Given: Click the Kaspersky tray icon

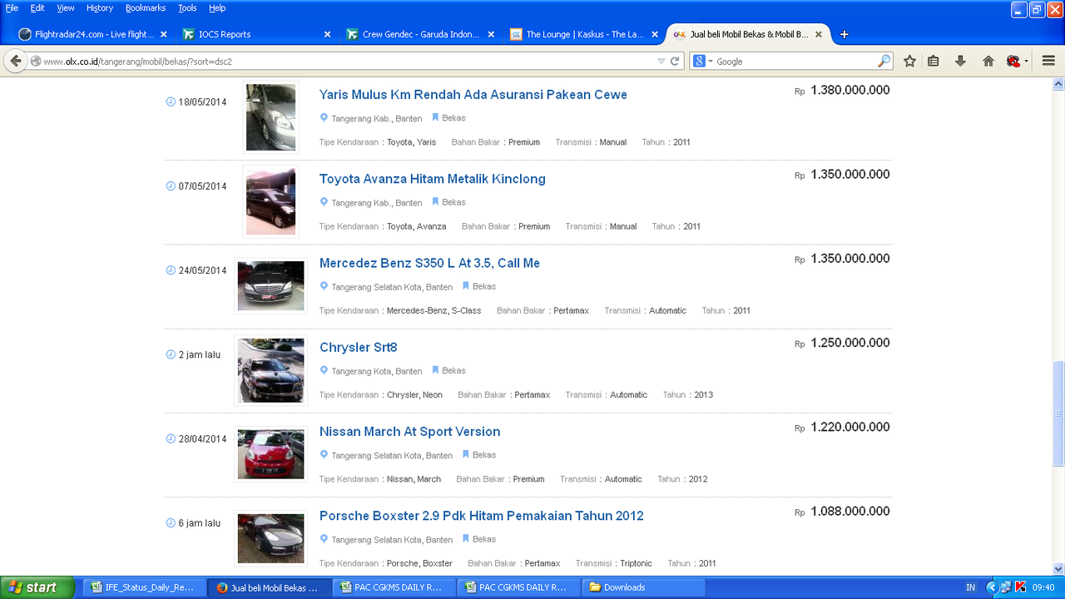Looking at the screenshot, I should pos(1020,587).
